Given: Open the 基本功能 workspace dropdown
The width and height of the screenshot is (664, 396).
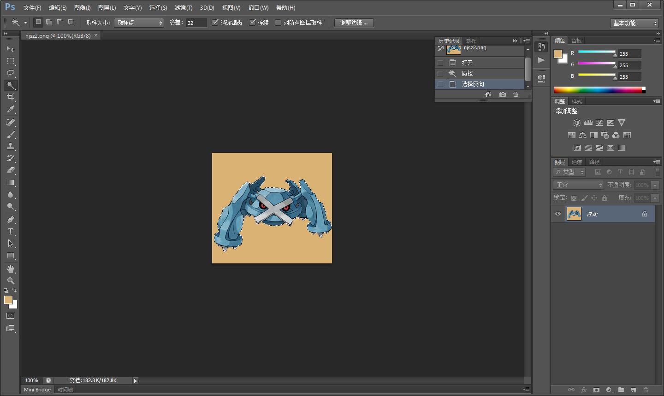Looking at the screenshot, I should (634, 23).
